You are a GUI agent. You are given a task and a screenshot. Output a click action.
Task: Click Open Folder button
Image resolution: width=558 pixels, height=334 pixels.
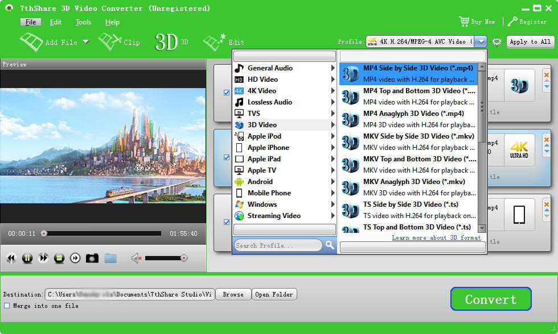point(274,294)
